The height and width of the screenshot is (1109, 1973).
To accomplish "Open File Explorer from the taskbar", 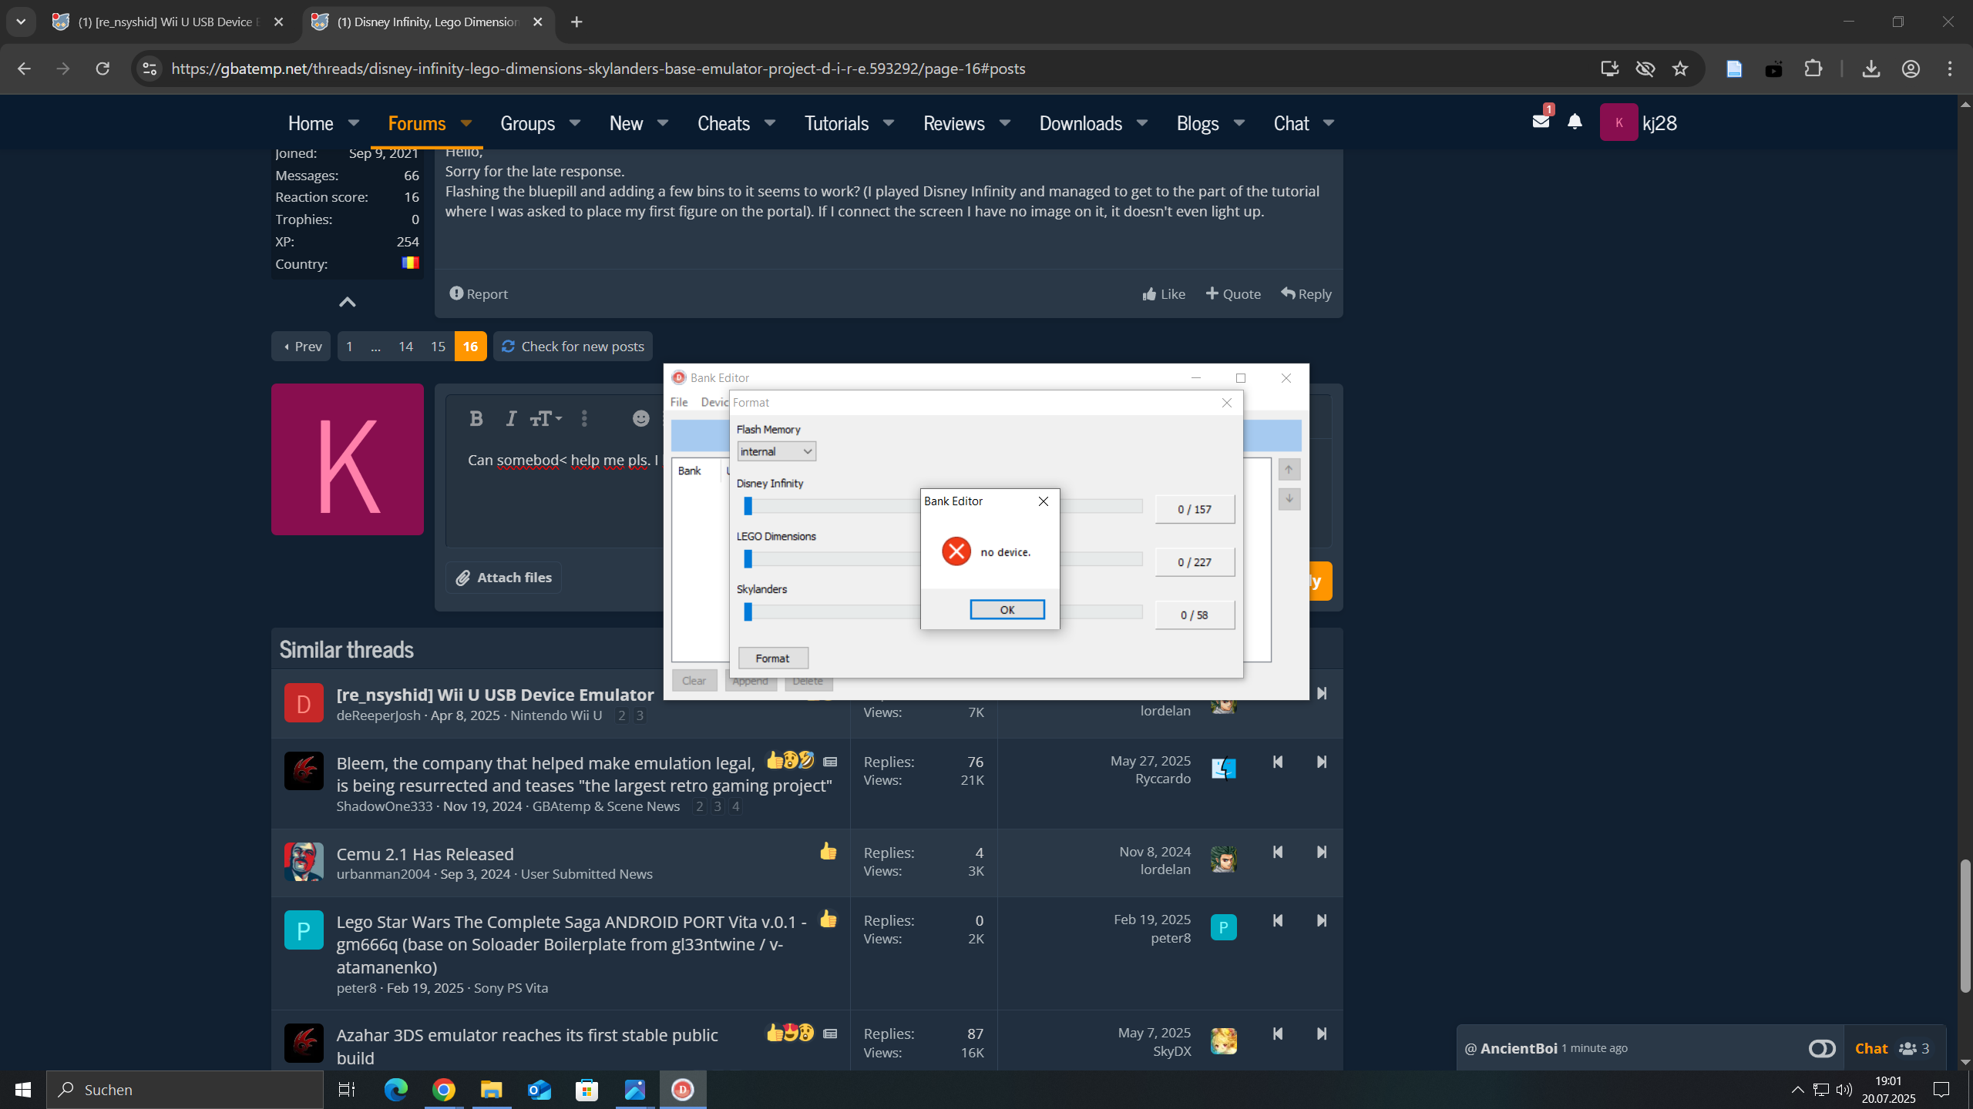I will 492,1090.
